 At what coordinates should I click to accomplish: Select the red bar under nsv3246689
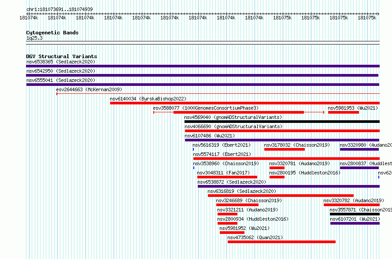[x=237, y=205]
